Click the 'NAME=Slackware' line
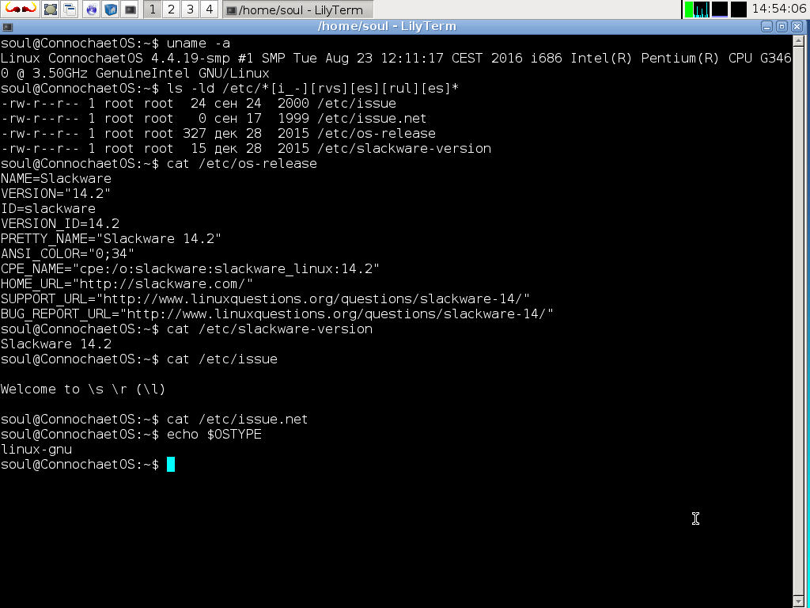Viewport: 810px width, 608px height. 56,178
